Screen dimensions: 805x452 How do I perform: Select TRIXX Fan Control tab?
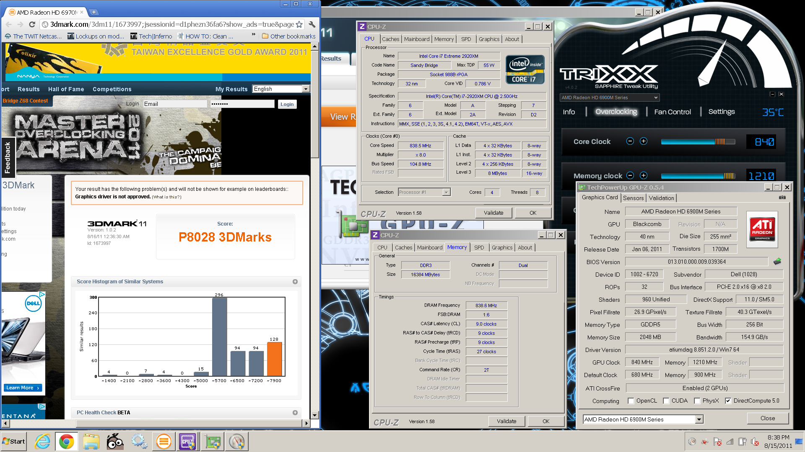point(673,112)
